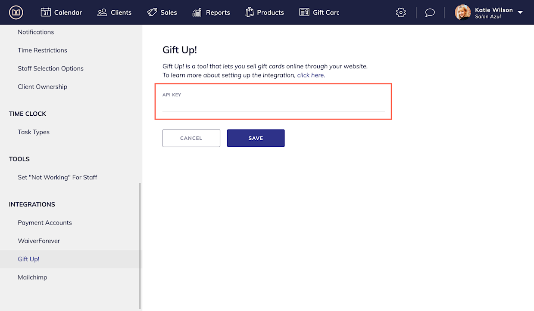Select the Clients icon
This screenshot has width=534, height=311.
tap(114, 12)
